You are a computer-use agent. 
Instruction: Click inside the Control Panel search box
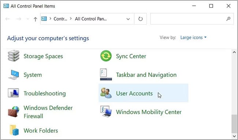click(192, 19)
